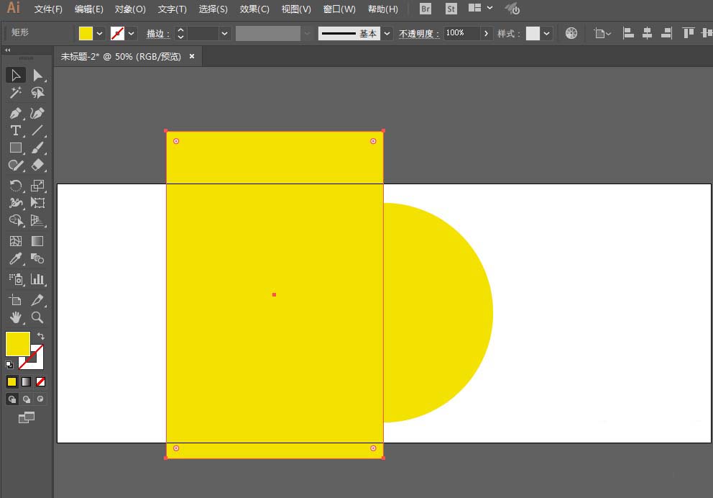This screenshot has width=713, height=498.
Task: Select the Paintbrush tool
Action: [x=38, y=148]
